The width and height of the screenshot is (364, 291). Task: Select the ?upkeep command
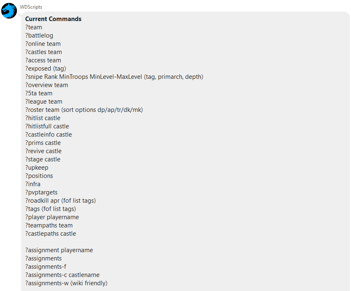[37, 167]
